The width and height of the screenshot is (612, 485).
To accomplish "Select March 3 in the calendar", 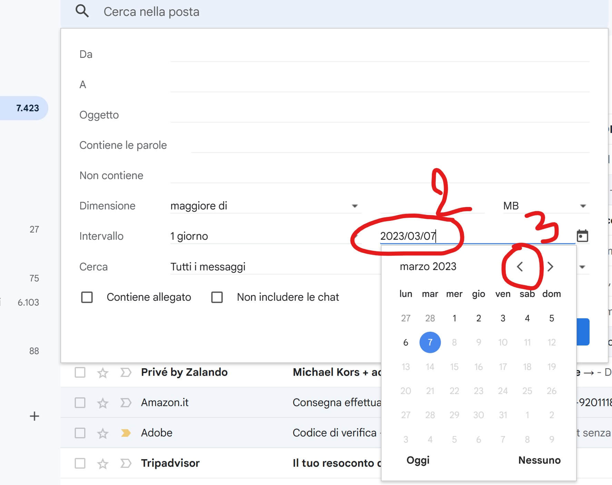I will coord(503,318).
